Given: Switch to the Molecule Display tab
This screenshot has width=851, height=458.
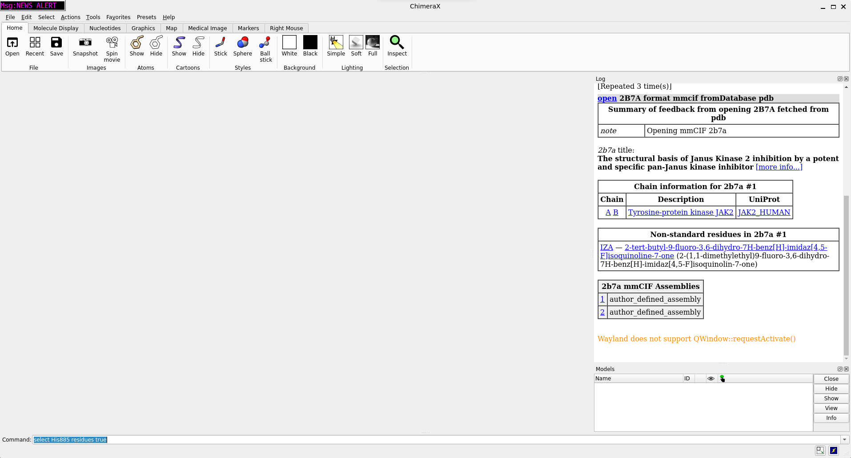Looking at the screenshot, I should click(56, 28).
